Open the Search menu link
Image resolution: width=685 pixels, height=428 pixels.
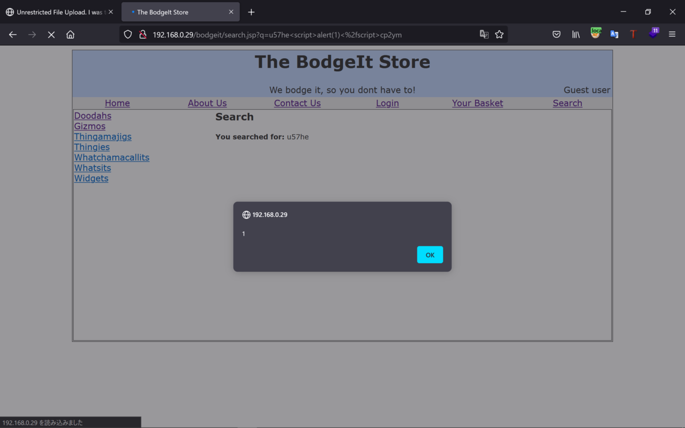[x=567, y=103]
